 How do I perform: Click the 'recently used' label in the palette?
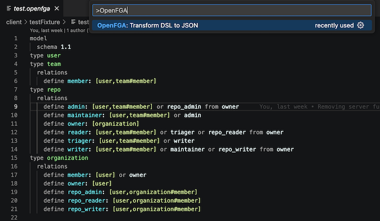coord(334,26)
